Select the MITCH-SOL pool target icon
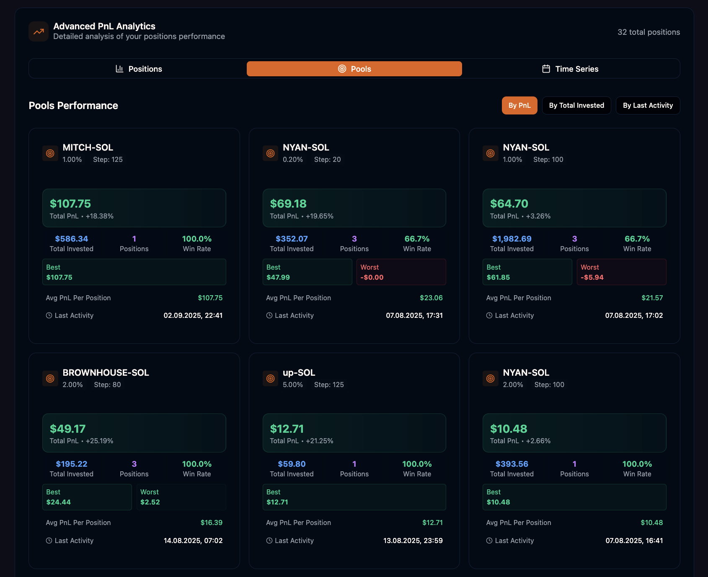The width and height of the screenshot is (708, 577). [50, 153]
